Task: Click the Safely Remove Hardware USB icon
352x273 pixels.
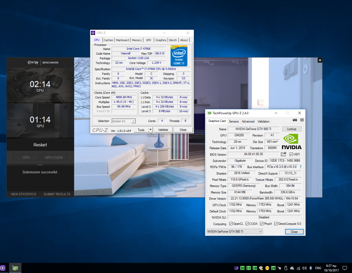Action: point(286,268)
